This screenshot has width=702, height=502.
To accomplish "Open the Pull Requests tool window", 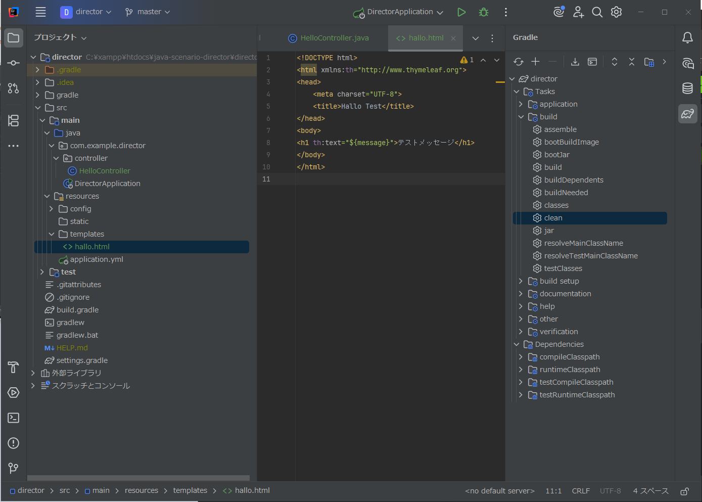I will (x=14, y=88).
